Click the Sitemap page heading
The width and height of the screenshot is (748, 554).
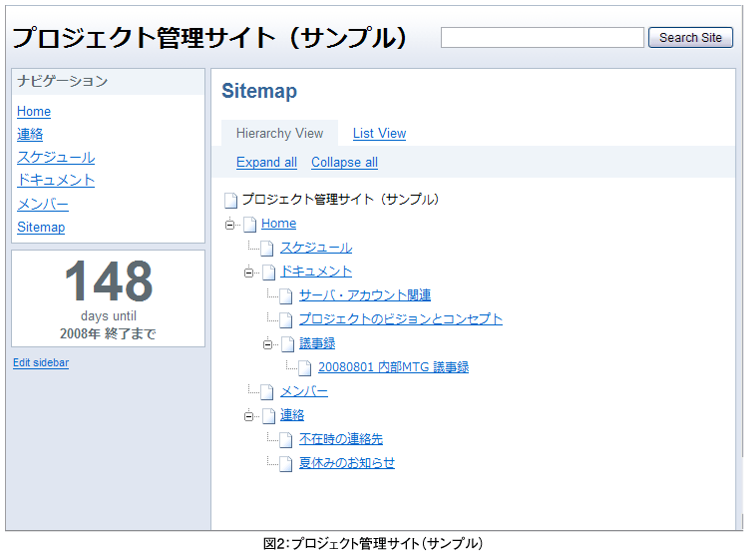point(259,91)
